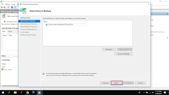This screenshot has width=169, height=95.
Task: Click the info icon near exclusion hint
Action: (x=43, y=74)
